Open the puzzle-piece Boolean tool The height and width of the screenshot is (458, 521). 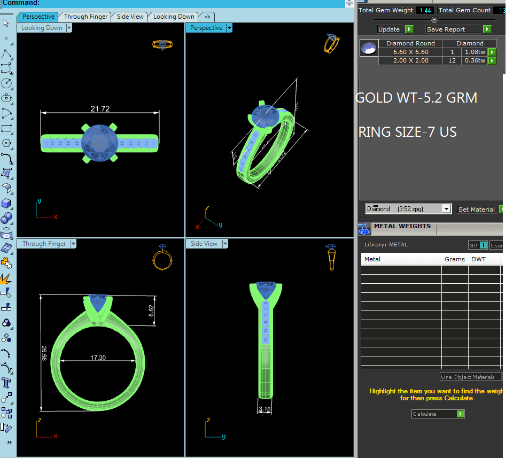tap(6, 262)
